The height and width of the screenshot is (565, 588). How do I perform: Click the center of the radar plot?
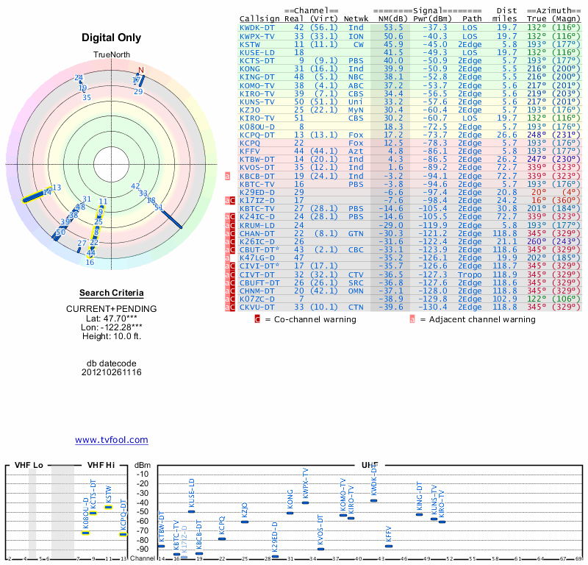click(111, 163)
